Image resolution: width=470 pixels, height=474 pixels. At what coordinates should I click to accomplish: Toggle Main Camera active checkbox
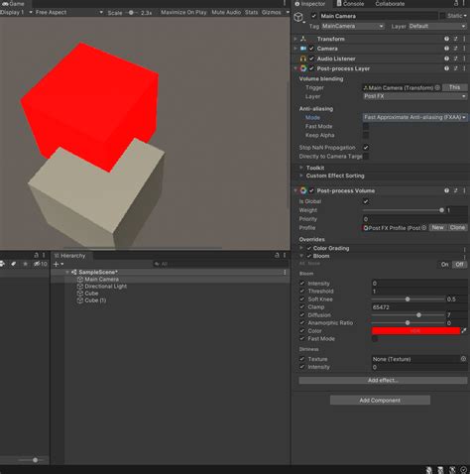point(313,16)
